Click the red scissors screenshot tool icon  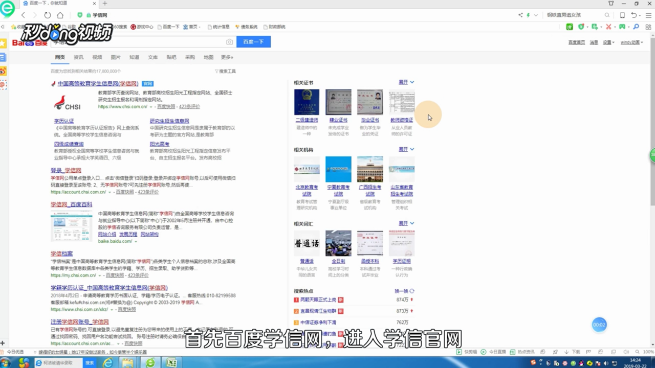pyautogui.click(x=608, y=27)
